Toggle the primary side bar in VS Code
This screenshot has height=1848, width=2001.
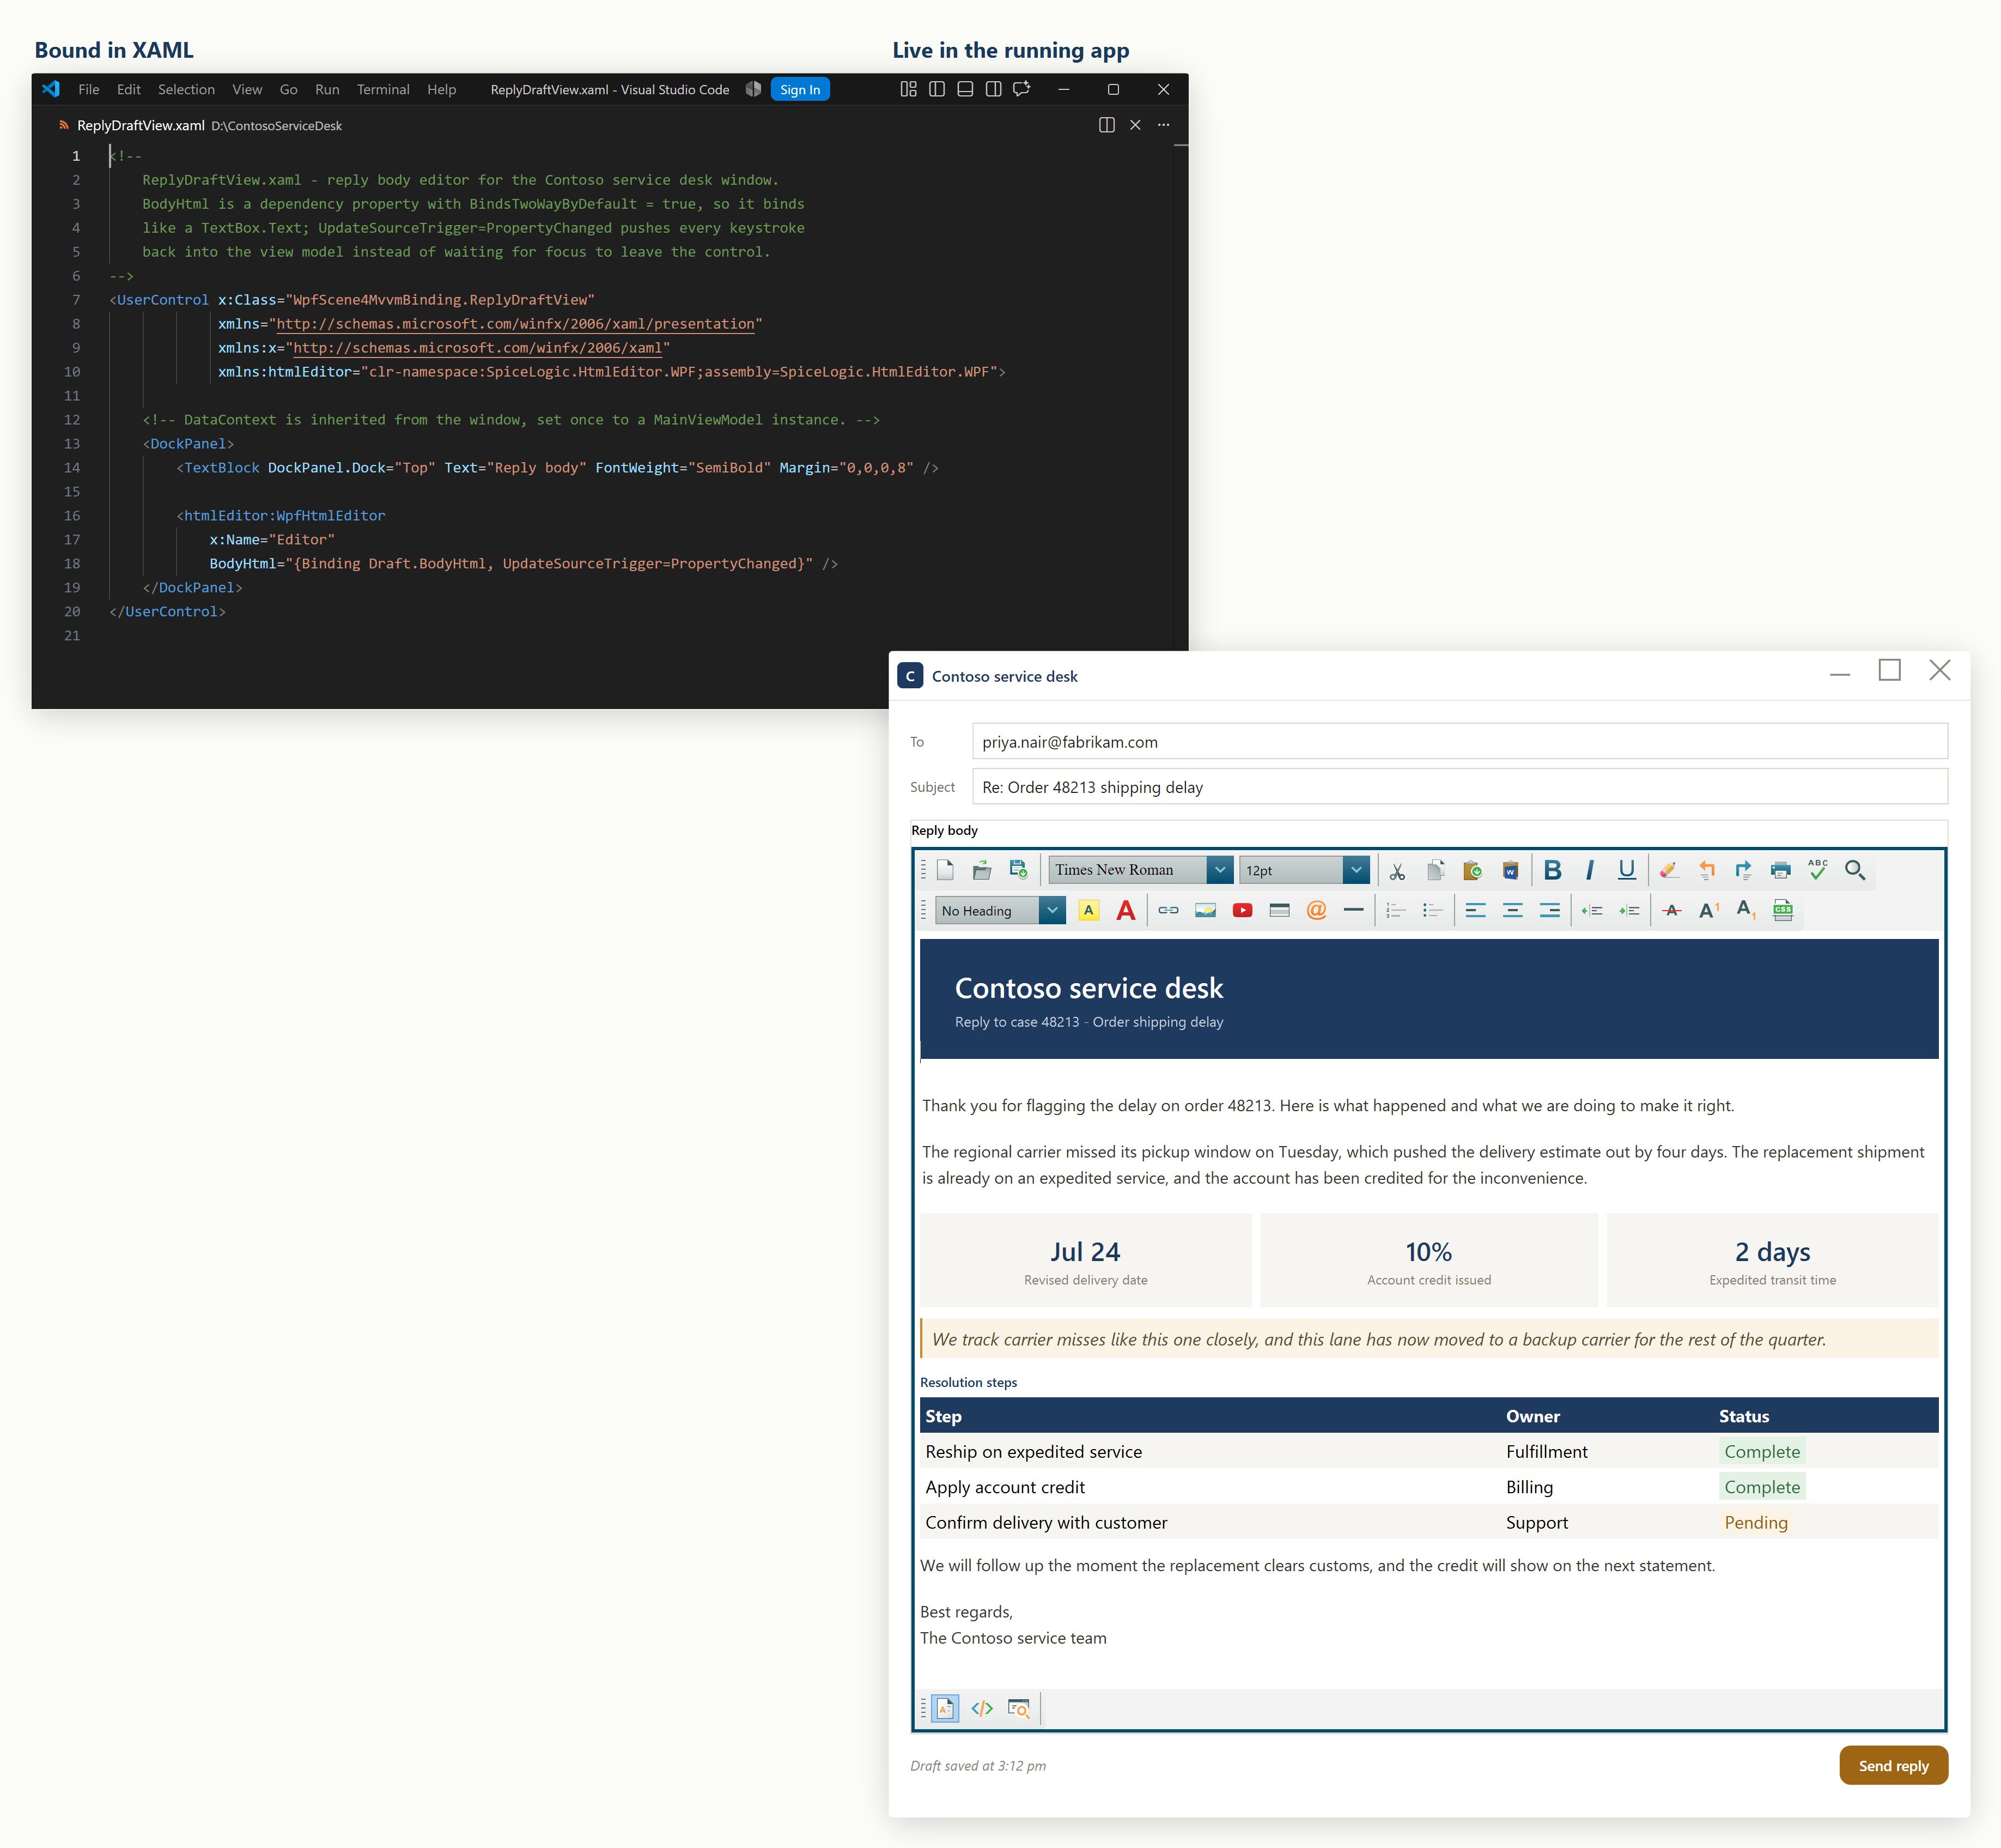pos(936,89)
